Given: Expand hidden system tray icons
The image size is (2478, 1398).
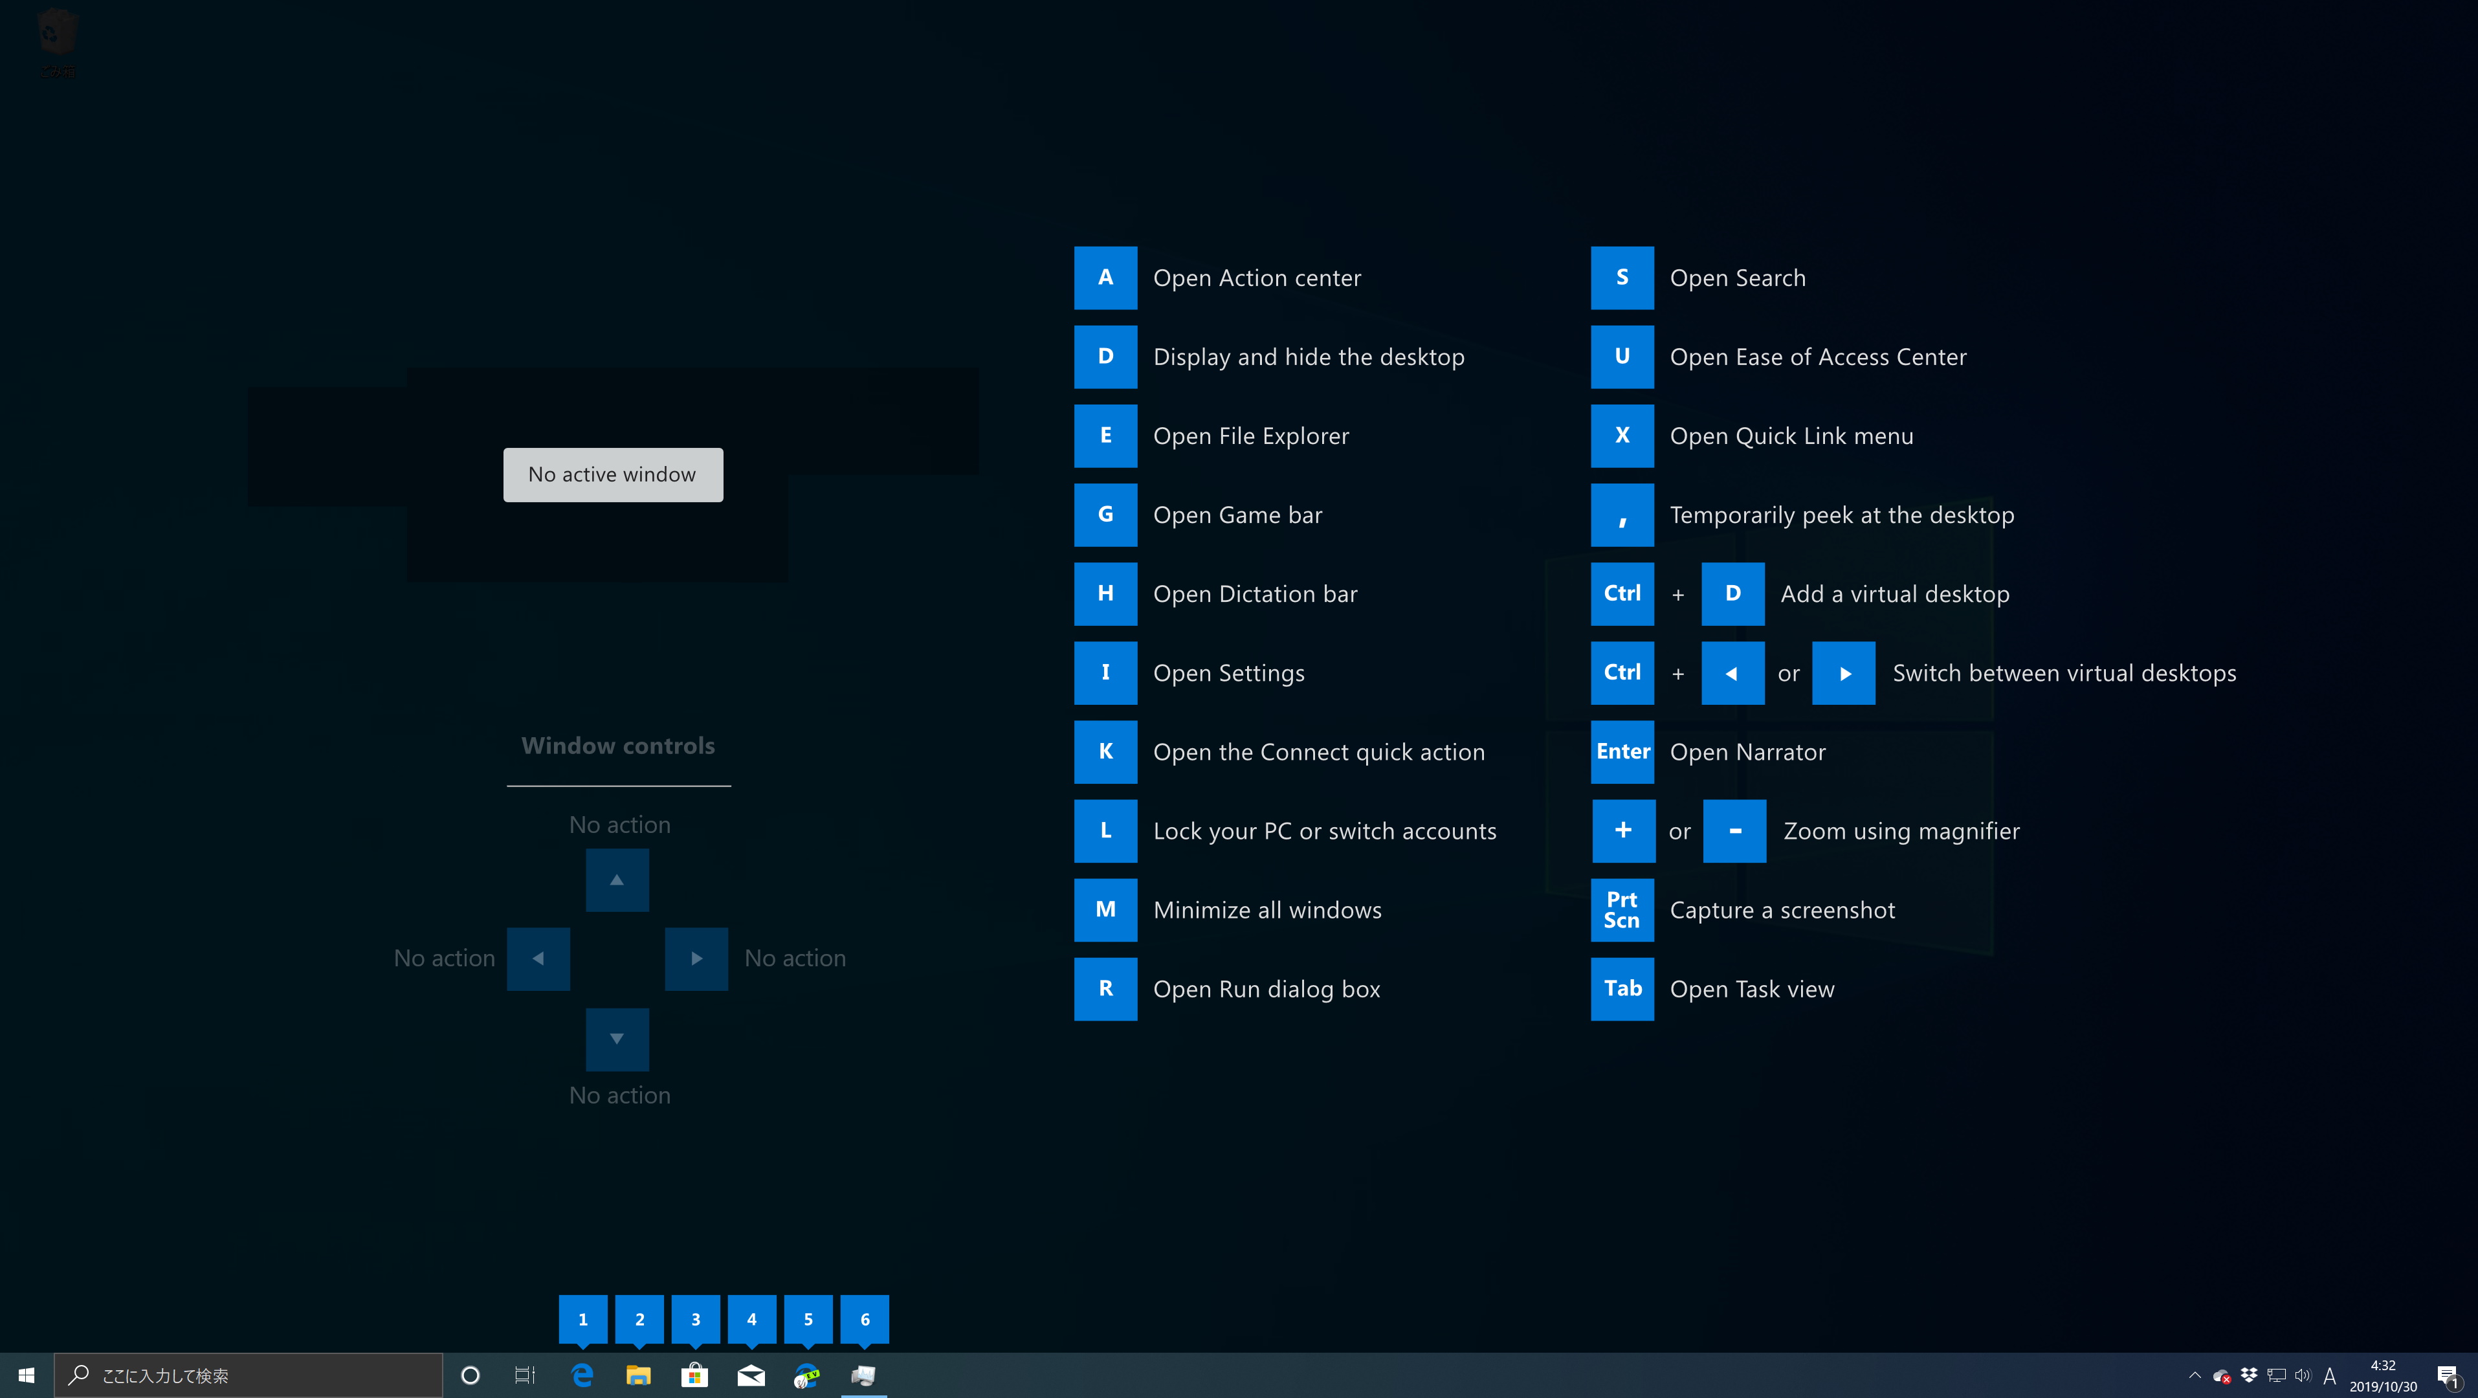Looking at the screenshot, I should point(2196,1376).
